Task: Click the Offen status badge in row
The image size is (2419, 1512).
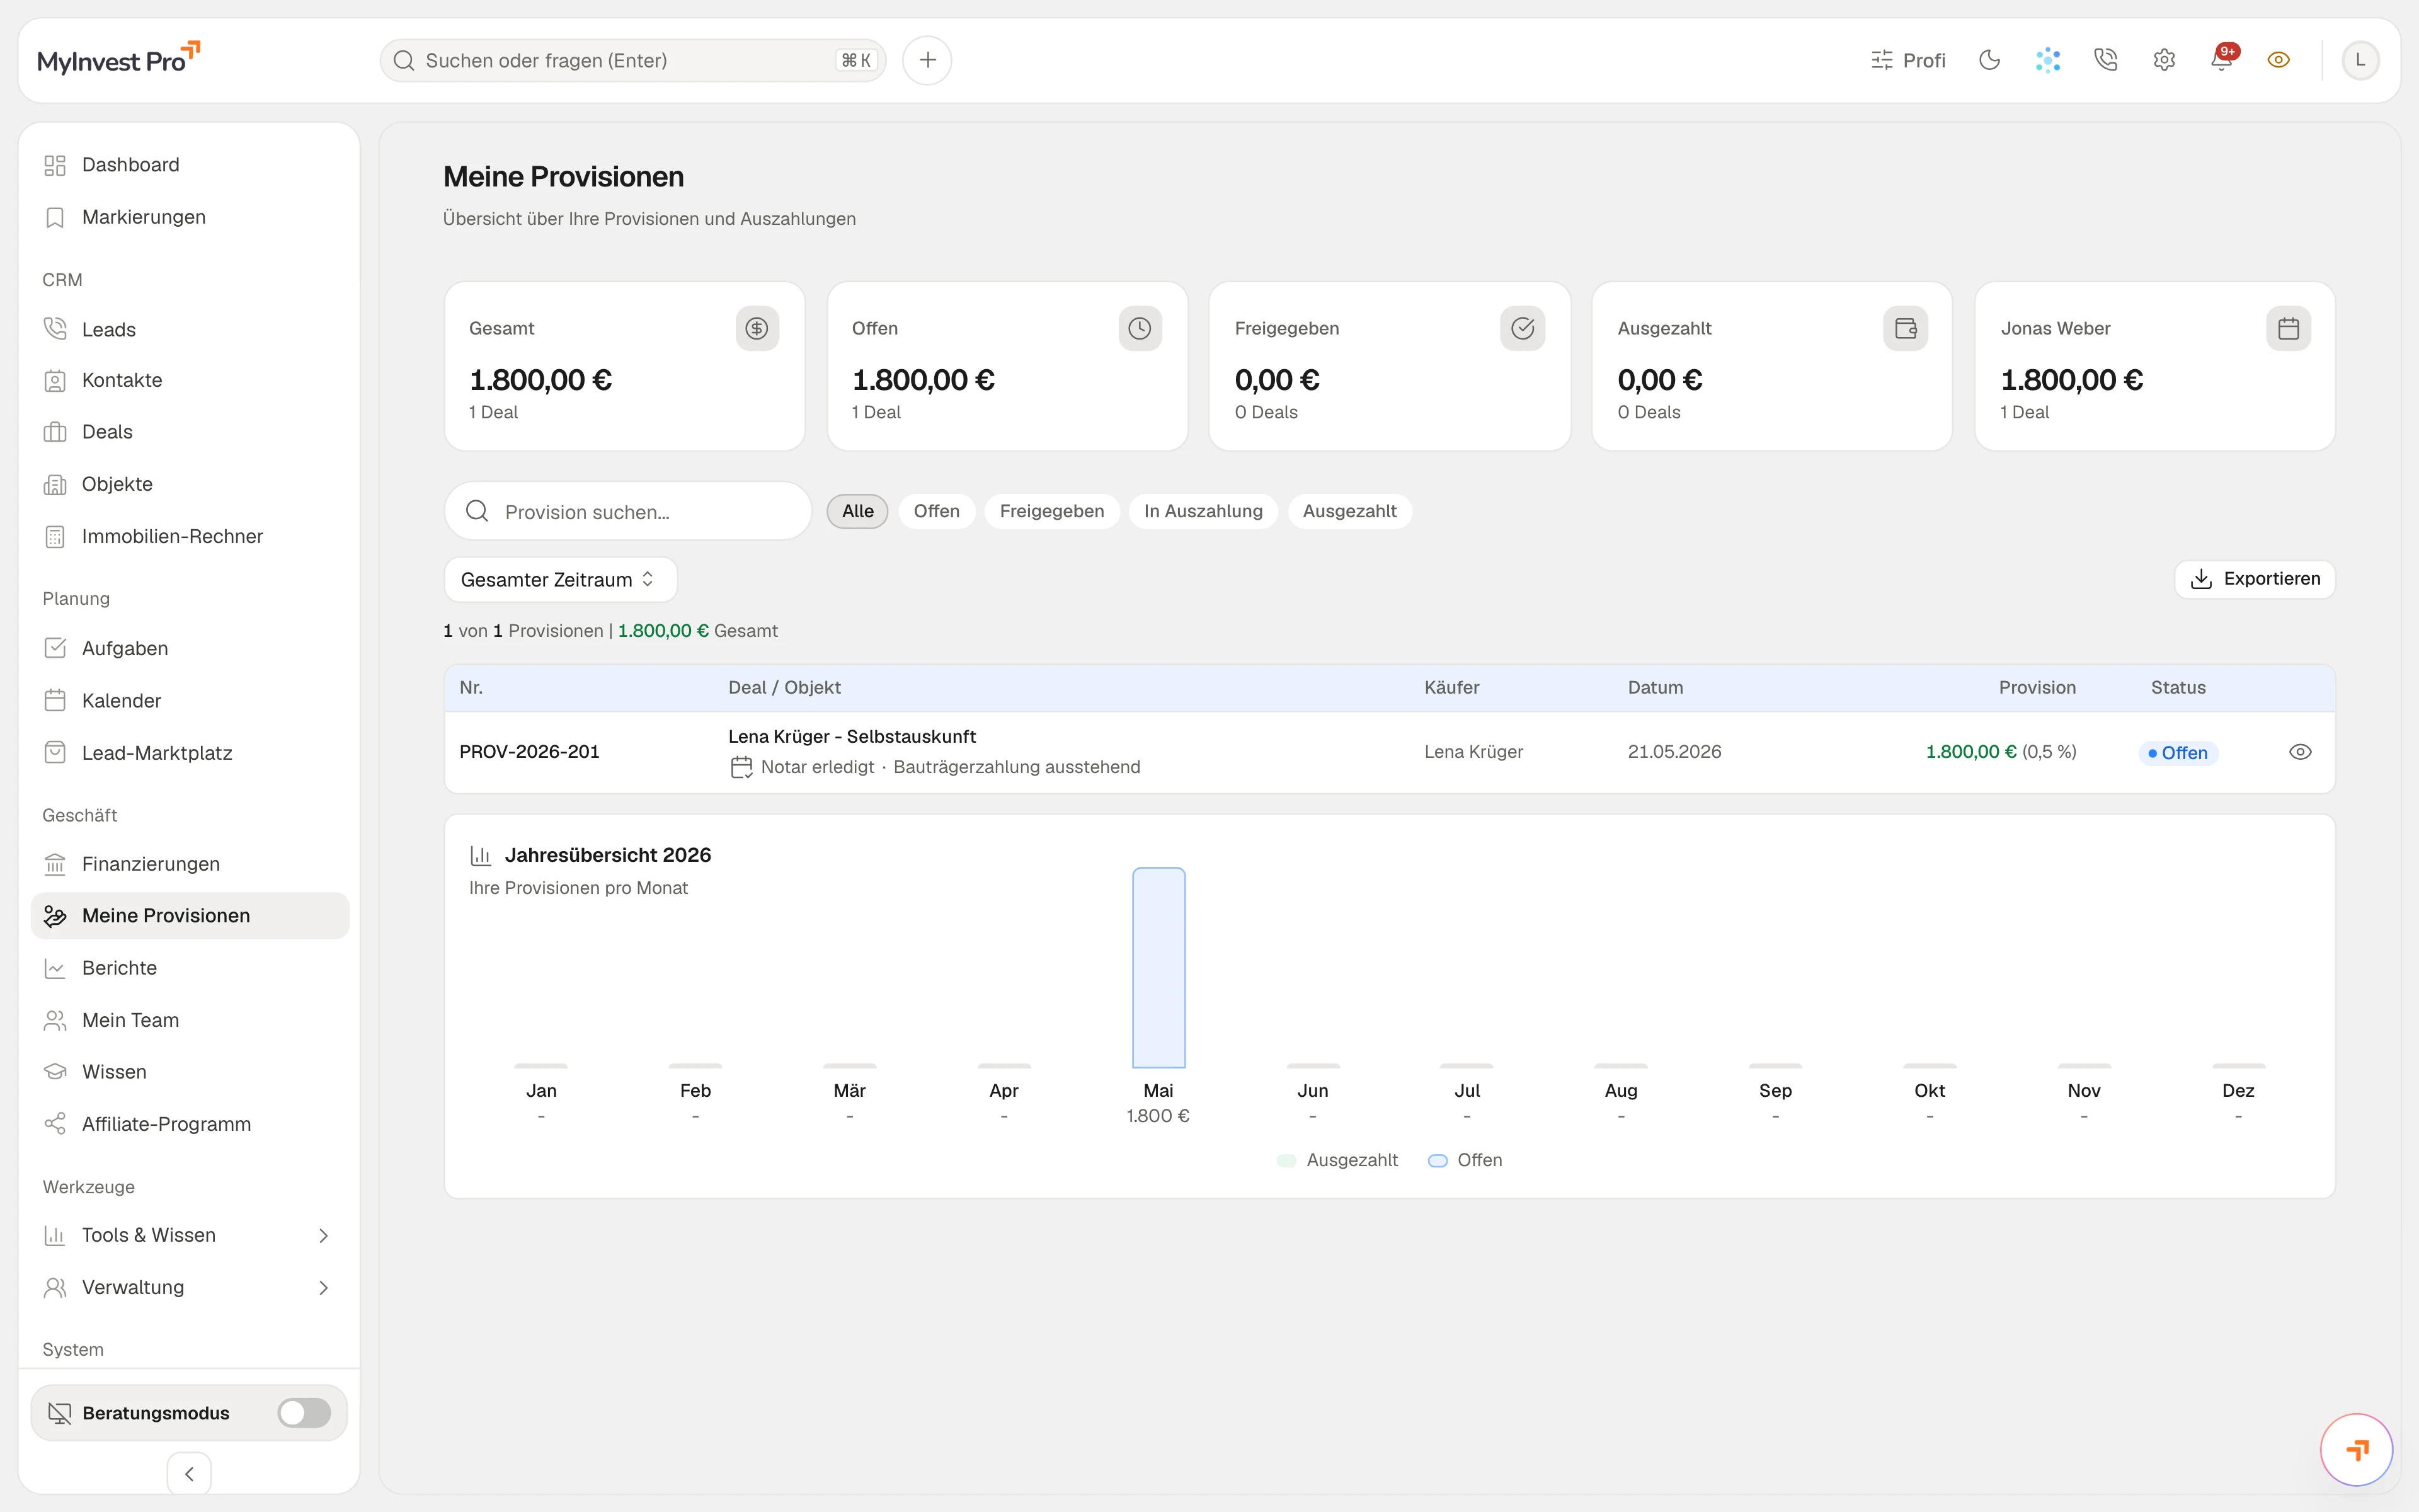Action: (x=2177, y=753)
